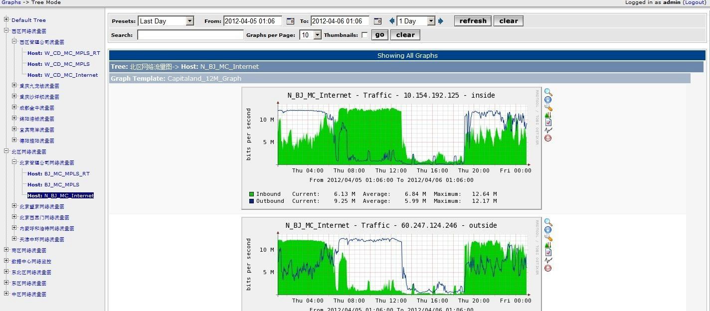
Task: Click the red up-arrow icon beside the inside graph
Action: [x=548, y=138]
